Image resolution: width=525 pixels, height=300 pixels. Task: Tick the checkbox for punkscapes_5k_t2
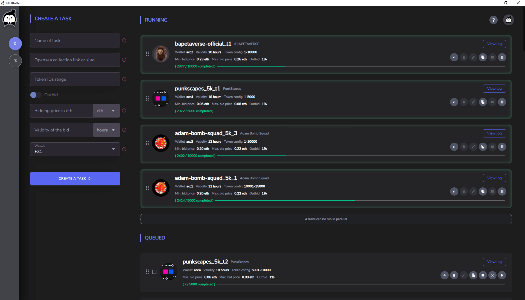click(x=154, y=272)
